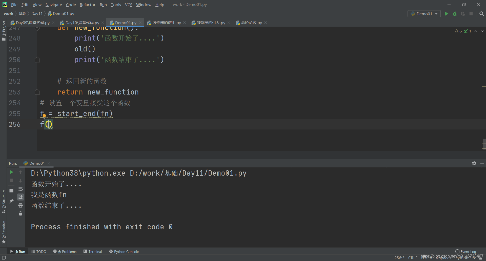Open the Navigate menu
486x261 pixels.
click(x=54, y=5)
